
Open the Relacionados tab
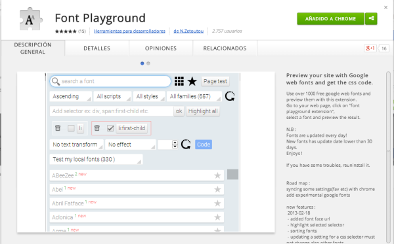click(x=225, y=48)
